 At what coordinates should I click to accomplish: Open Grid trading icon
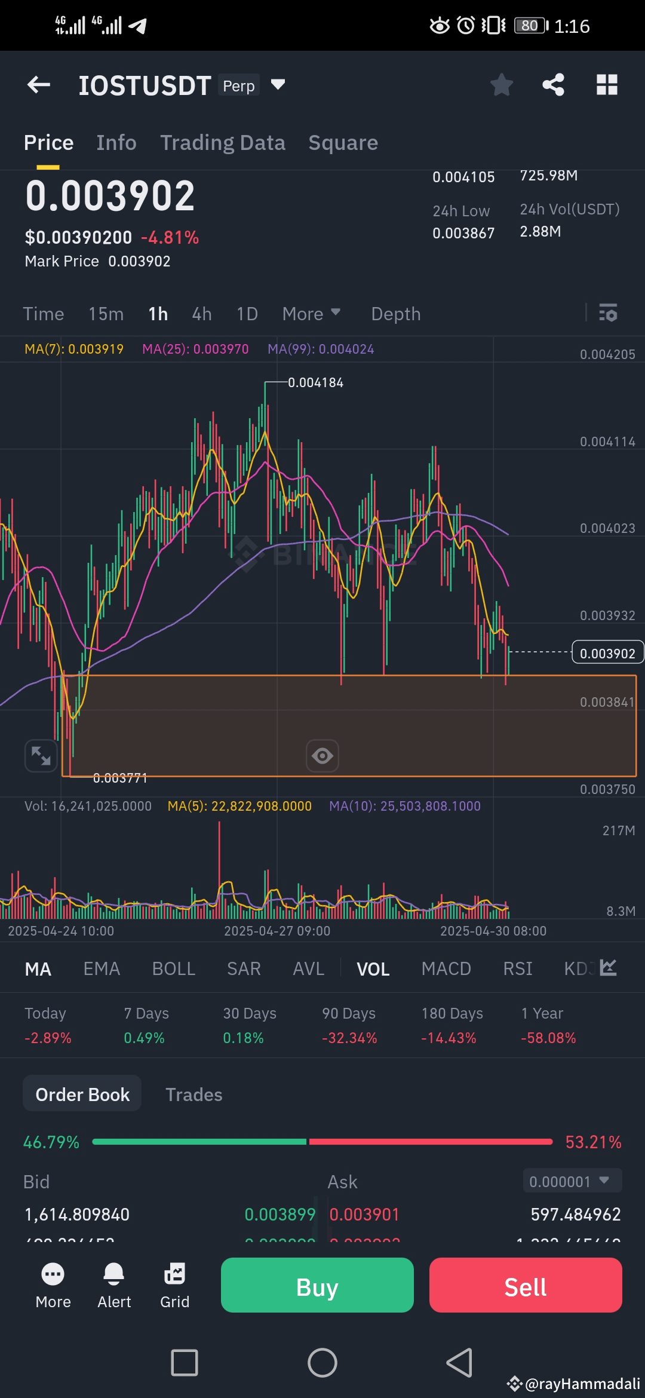pos(174,1286)
